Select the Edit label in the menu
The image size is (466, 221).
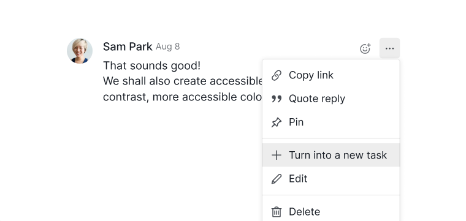coord(298,179)
